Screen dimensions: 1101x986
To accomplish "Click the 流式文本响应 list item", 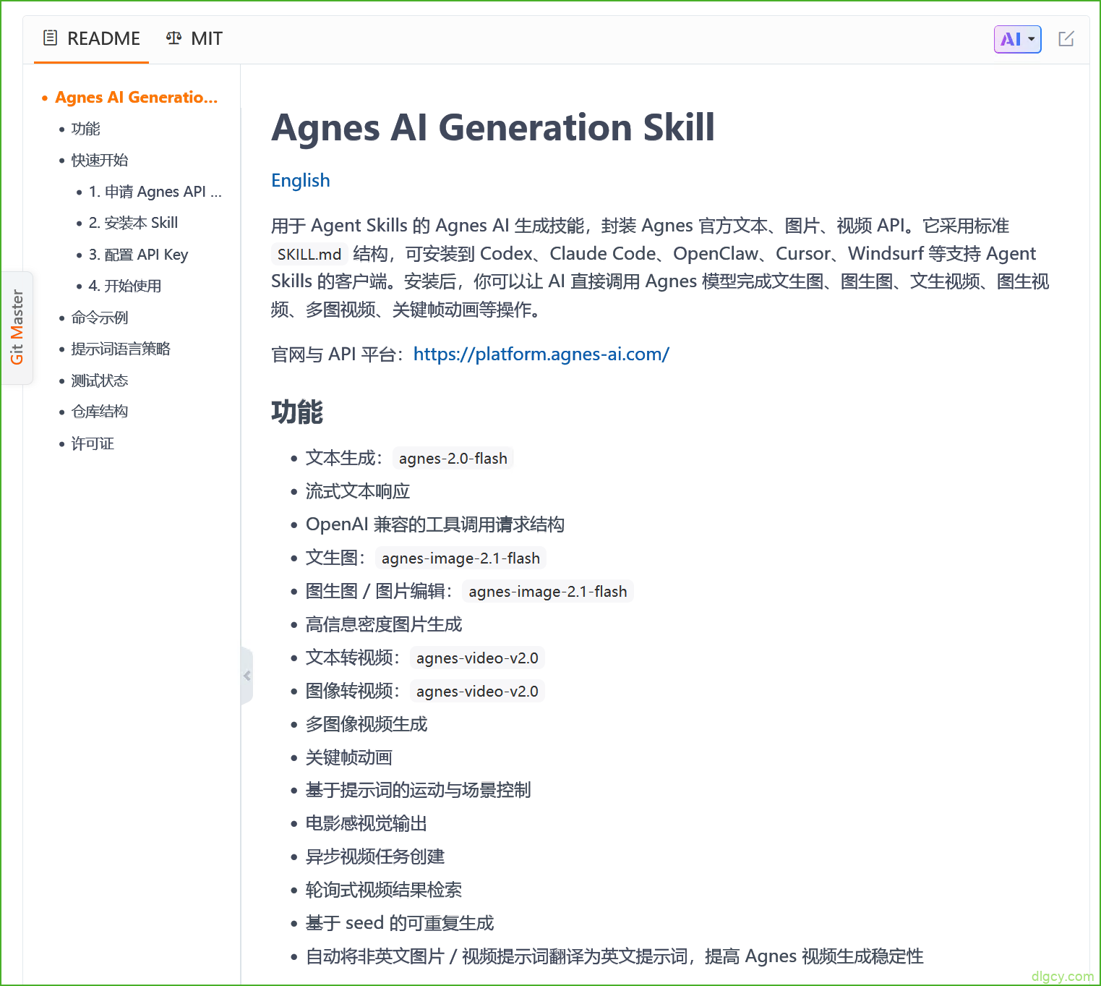I will (358, 491).
